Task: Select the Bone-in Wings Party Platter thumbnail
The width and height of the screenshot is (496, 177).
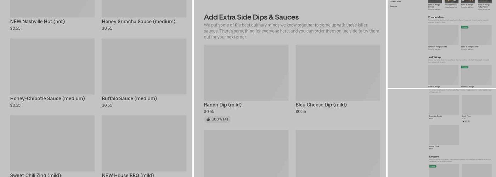Action: click(x=484, y=1)
